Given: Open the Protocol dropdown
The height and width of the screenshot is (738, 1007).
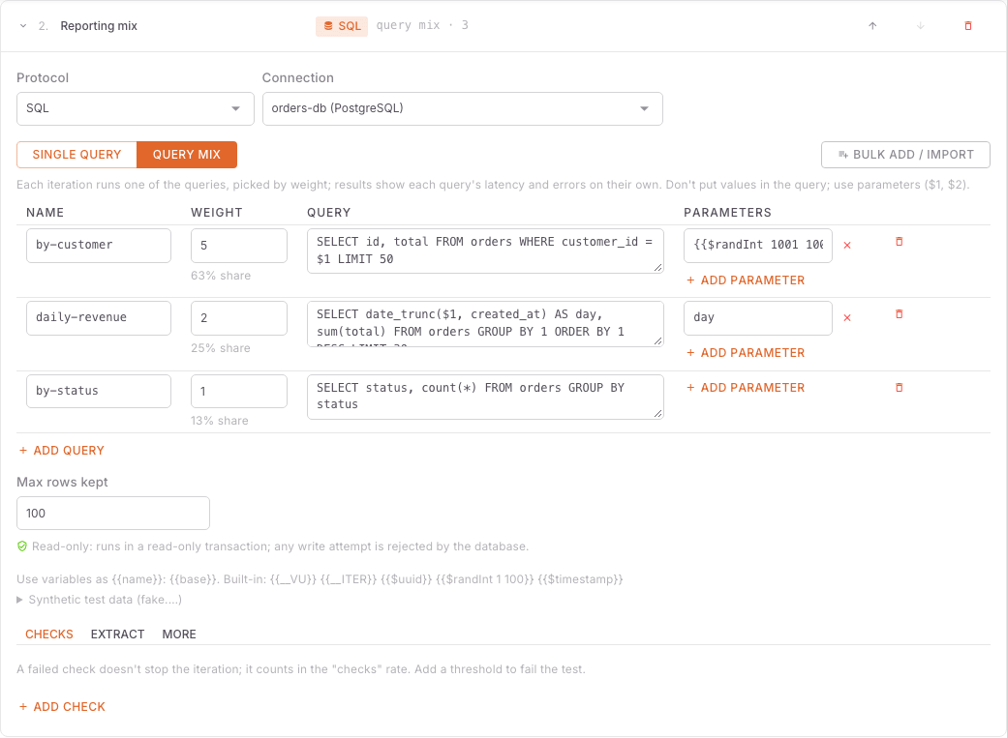Looking at the screenshot, I should point(136,108).
